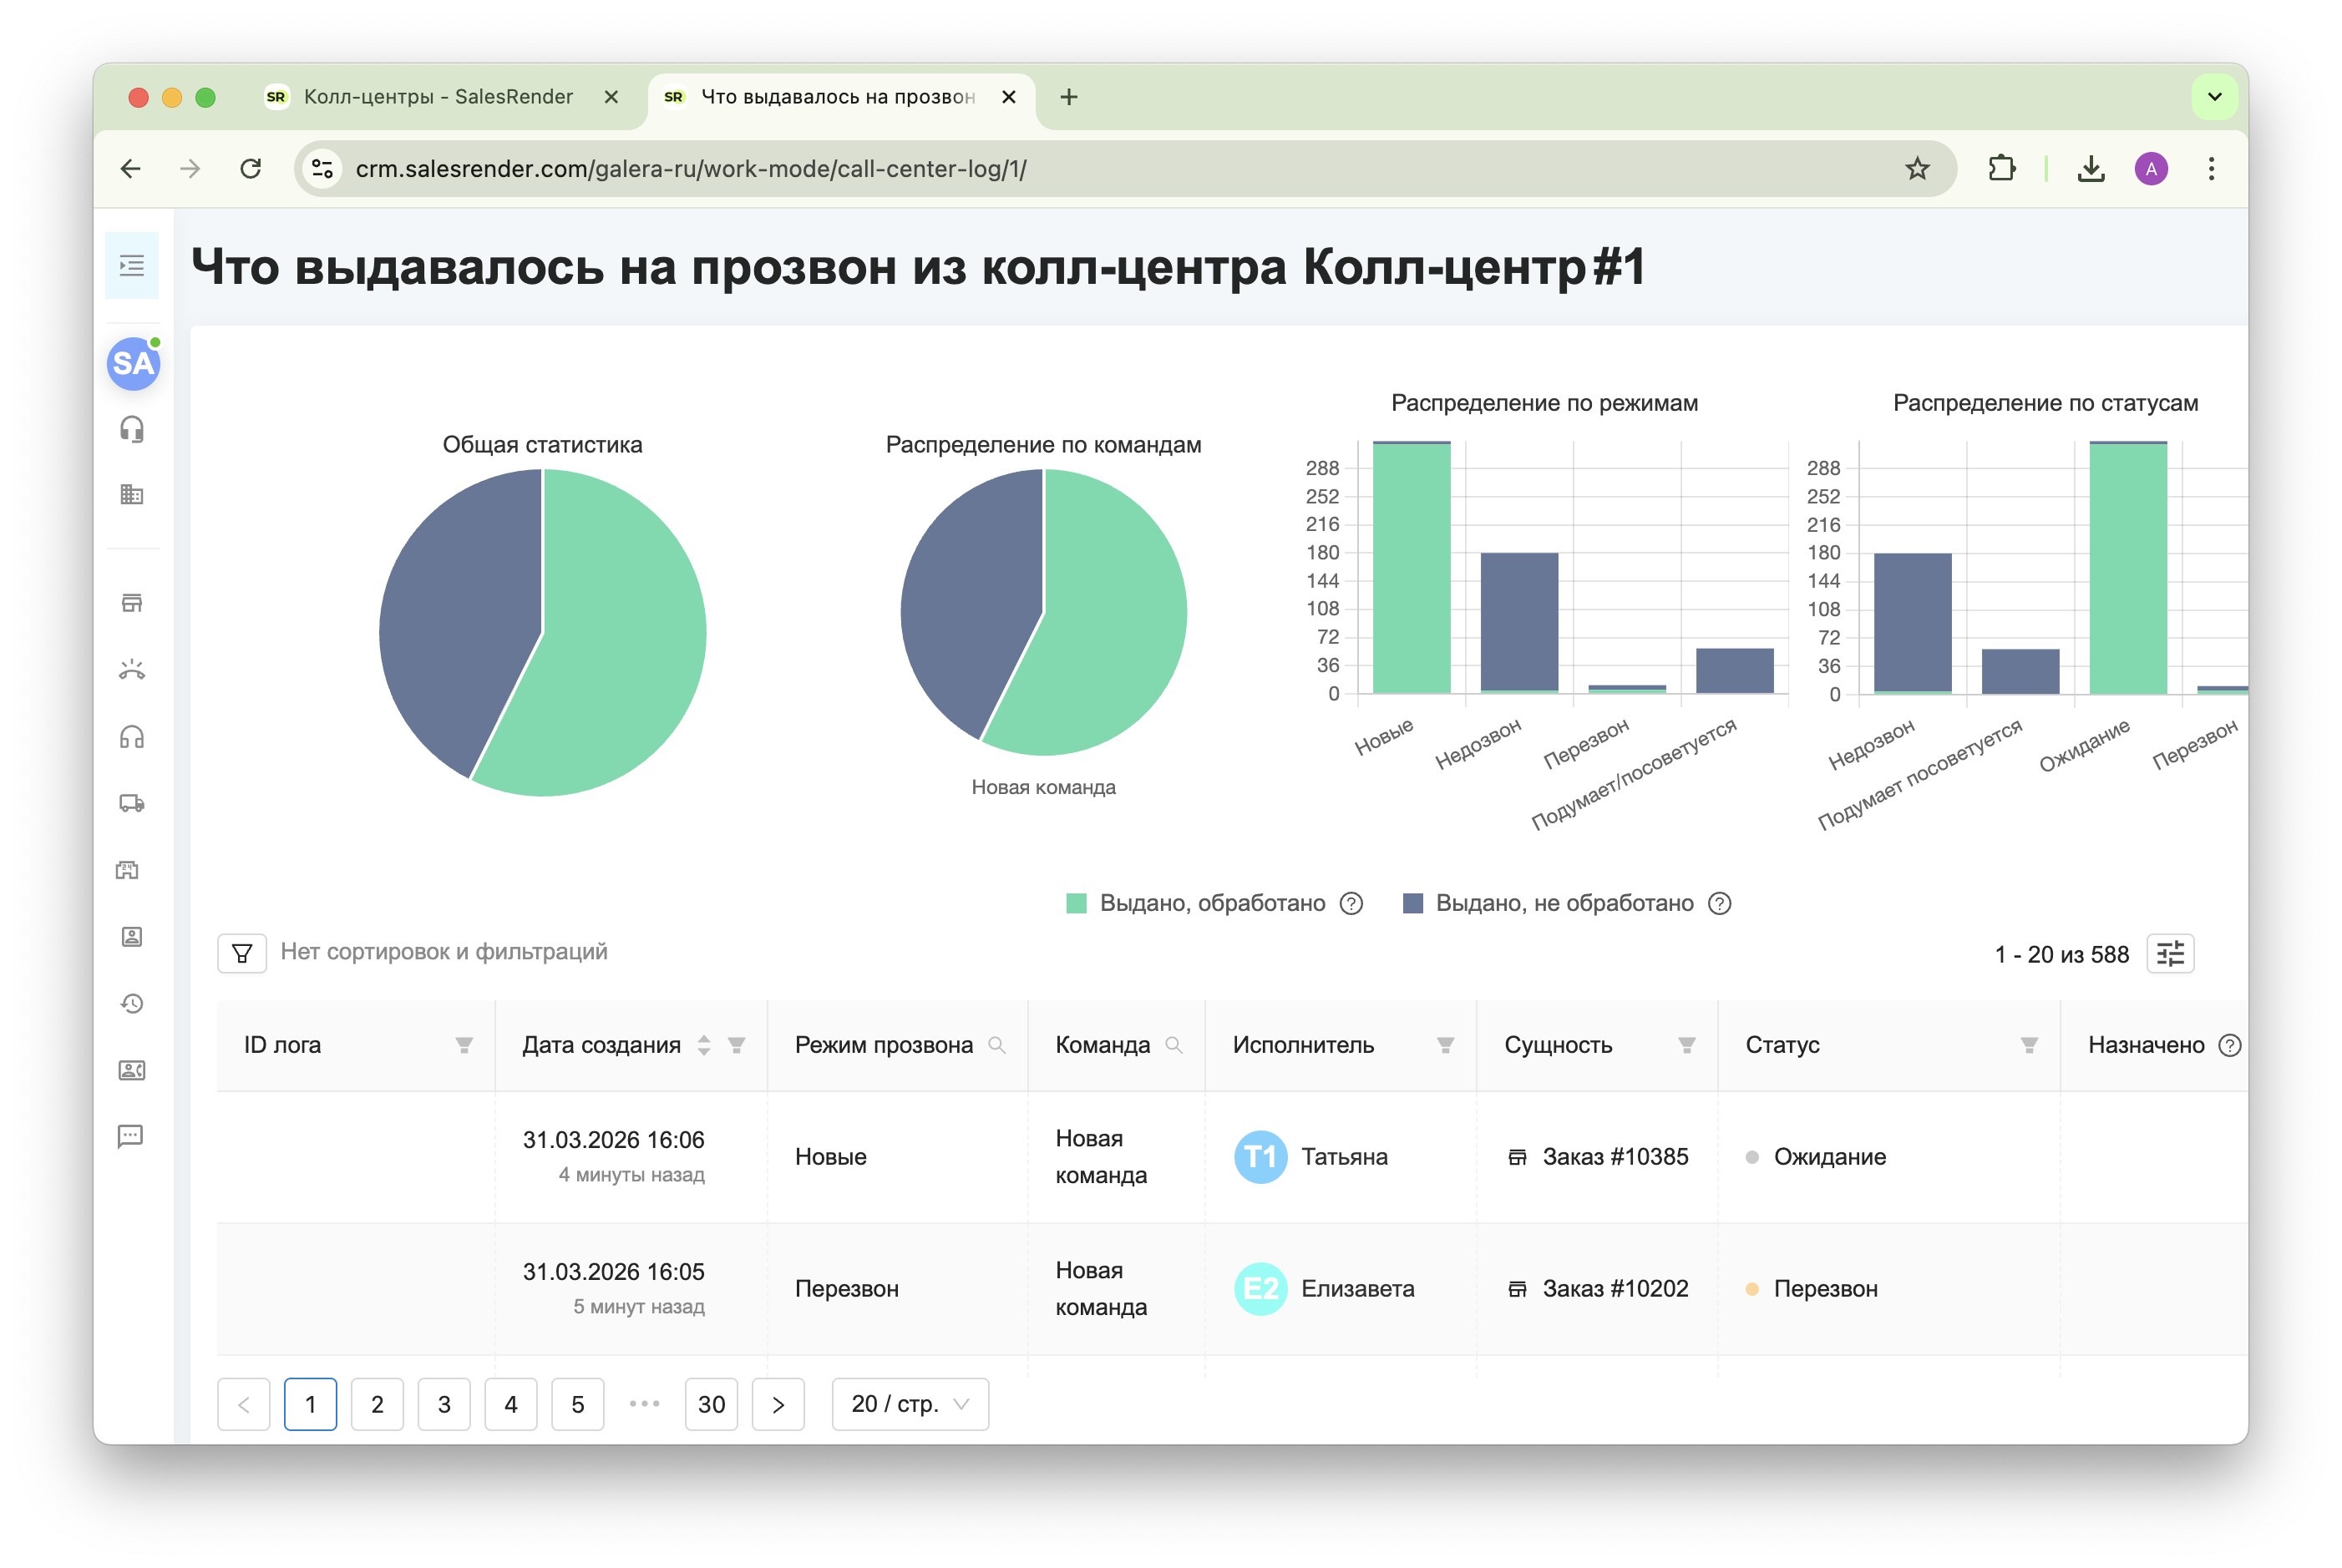This screenshot has height=1568, width=2342.
Task: Click the next page arrow button
Action: (x=778, y=1403)
